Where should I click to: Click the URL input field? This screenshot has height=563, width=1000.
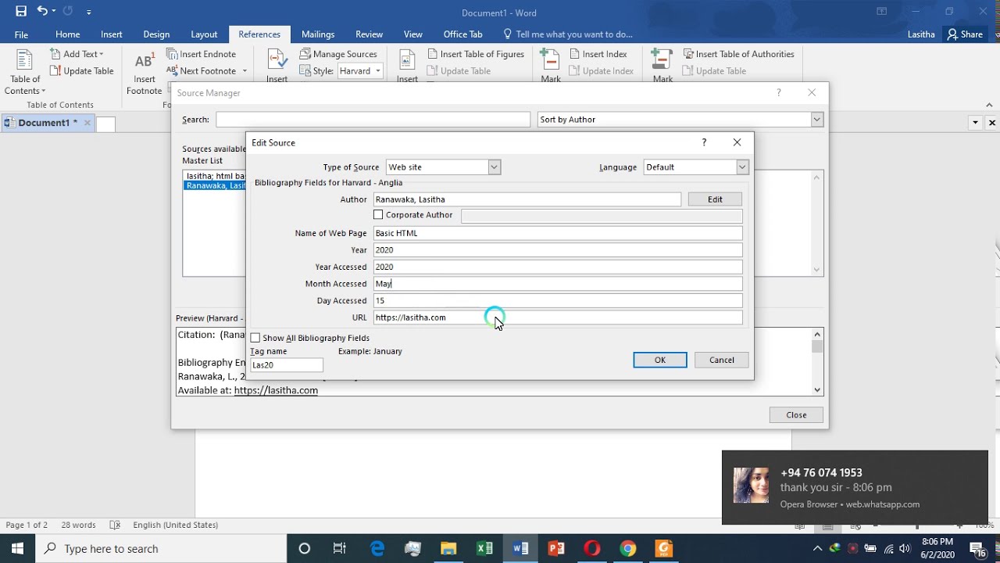tap(558, 317)
